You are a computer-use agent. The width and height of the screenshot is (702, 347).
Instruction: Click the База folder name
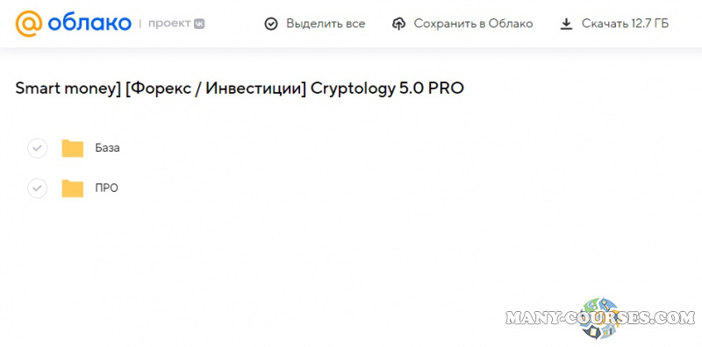(x=107, y=148)
